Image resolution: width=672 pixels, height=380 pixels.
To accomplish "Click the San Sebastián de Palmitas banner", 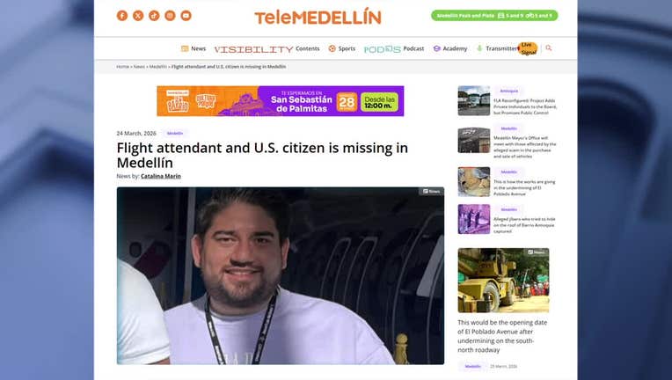I will pos(281,101).
